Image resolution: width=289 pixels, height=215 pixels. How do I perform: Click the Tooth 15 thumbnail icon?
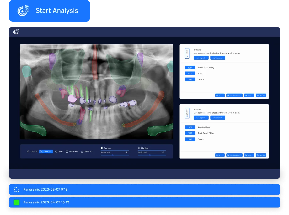tap(187, 113)
